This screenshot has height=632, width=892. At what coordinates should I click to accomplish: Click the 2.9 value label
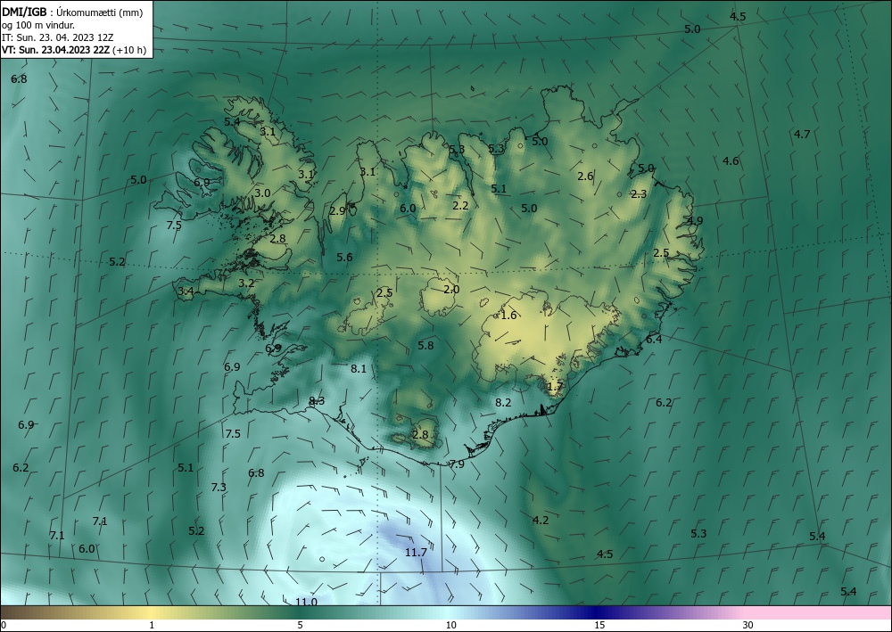tap(337, 211)
